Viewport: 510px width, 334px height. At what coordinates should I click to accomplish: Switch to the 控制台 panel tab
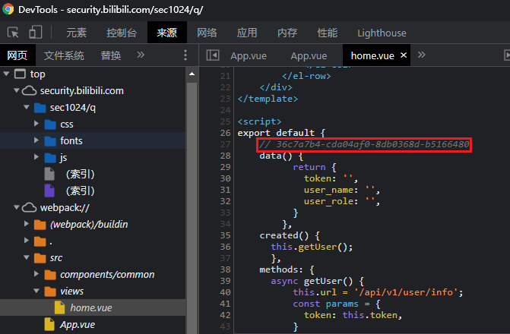click(x=122, y=33)
